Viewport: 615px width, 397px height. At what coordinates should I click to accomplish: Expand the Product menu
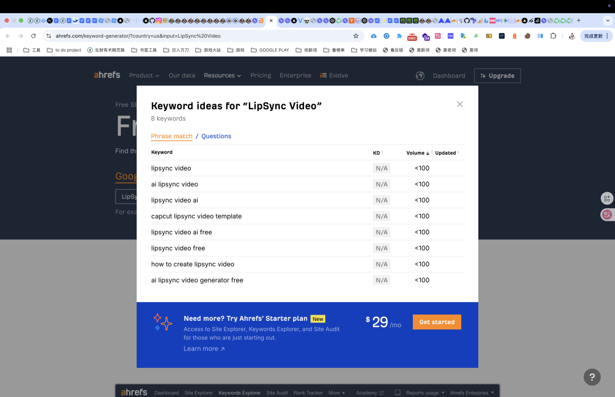tap(144, 75)
